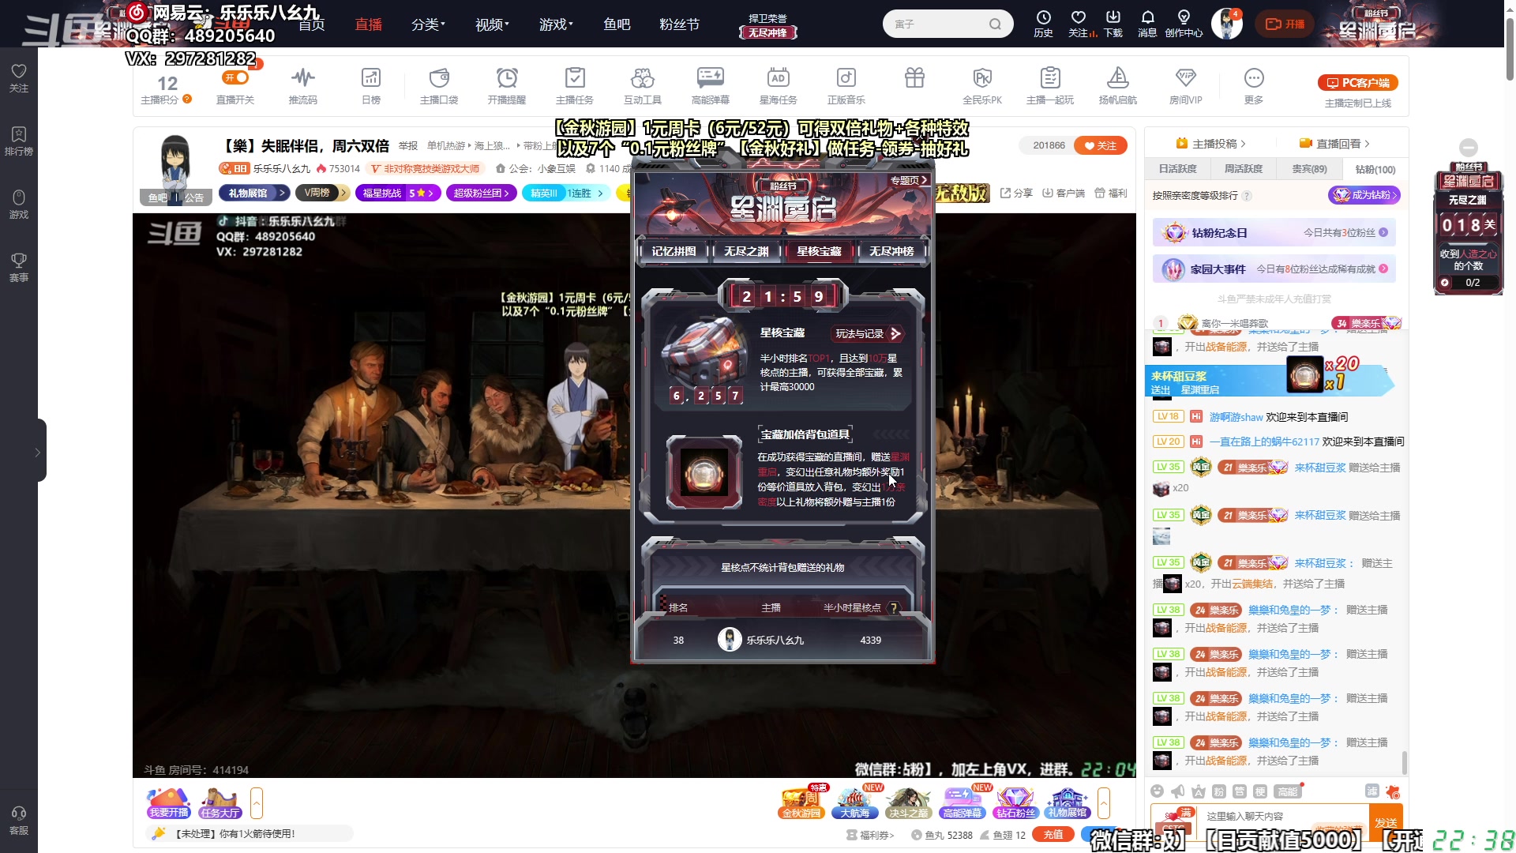The height and width of the screenshot is (853, 1516).
Task: Open 消息 notification bell icon
Action: click(x=1147, y=24)
